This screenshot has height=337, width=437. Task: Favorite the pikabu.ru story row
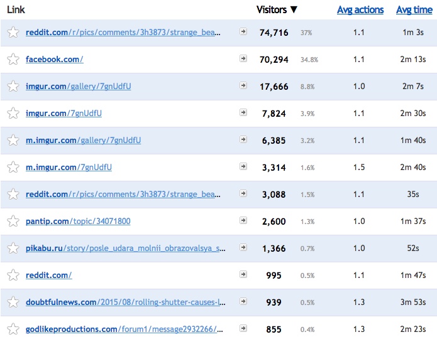coord(13,248)
